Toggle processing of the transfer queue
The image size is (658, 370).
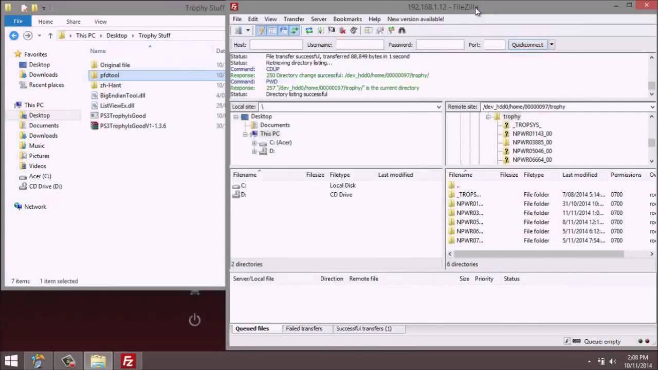coord(320,31)
